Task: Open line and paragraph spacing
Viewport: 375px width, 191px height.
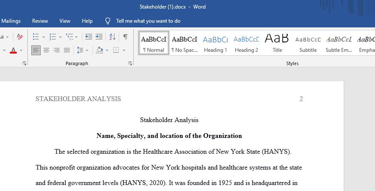Action: click(80, 50)
